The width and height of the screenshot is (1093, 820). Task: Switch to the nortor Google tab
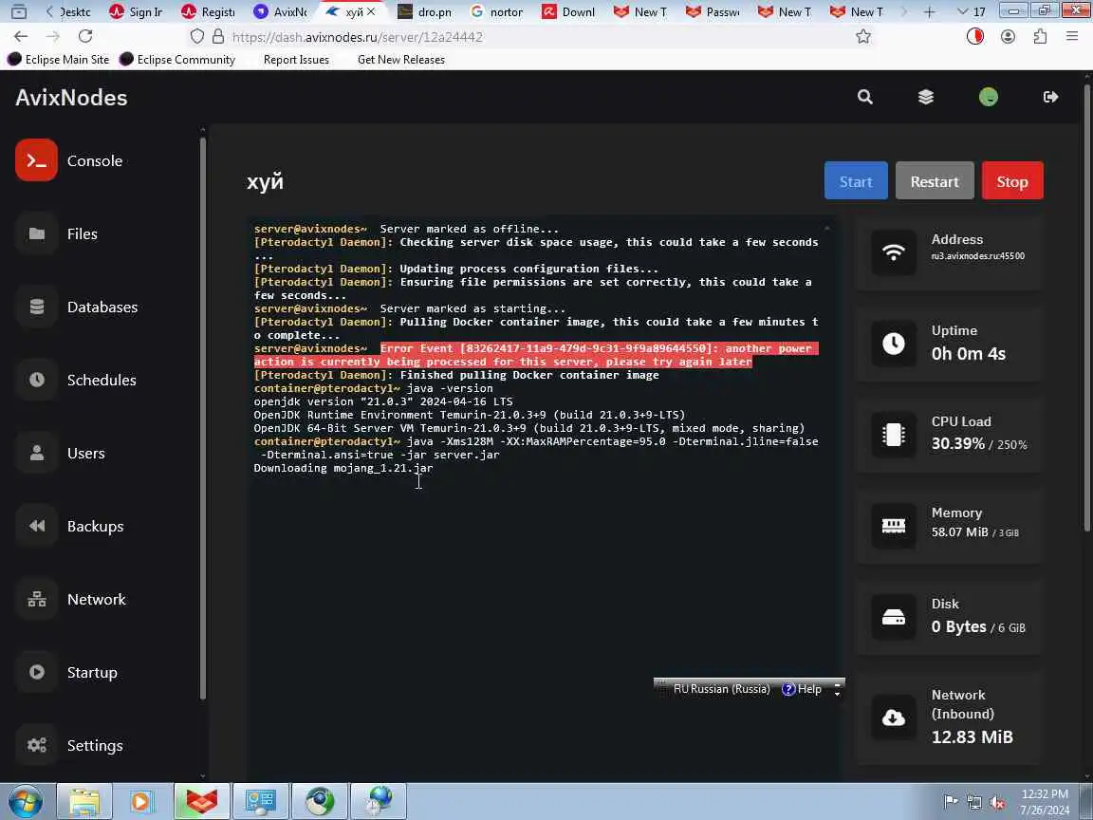[x=498, y=11]
